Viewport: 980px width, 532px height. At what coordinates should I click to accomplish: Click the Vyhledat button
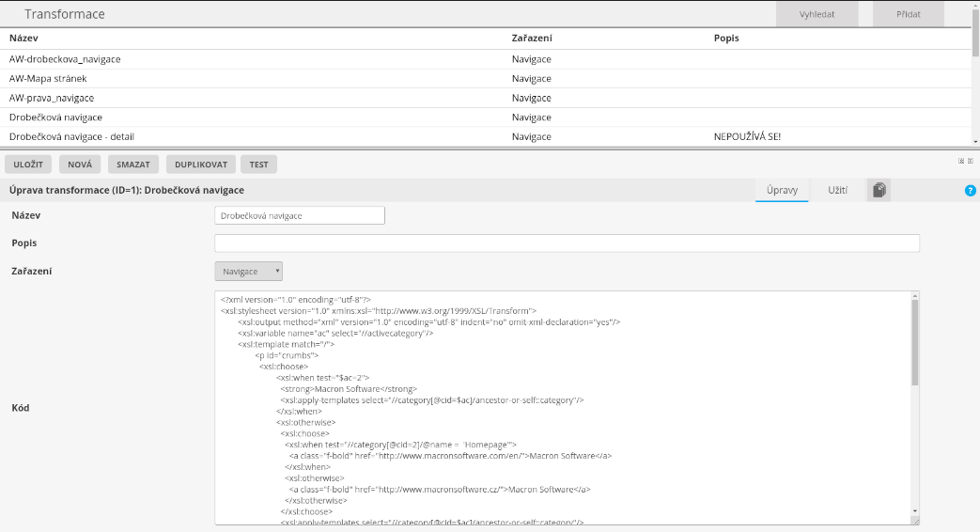click(816, 15)
